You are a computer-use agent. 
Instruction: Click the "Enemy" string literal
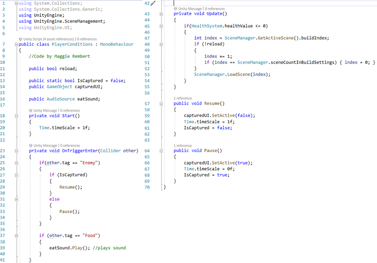(x=89, y=163)
